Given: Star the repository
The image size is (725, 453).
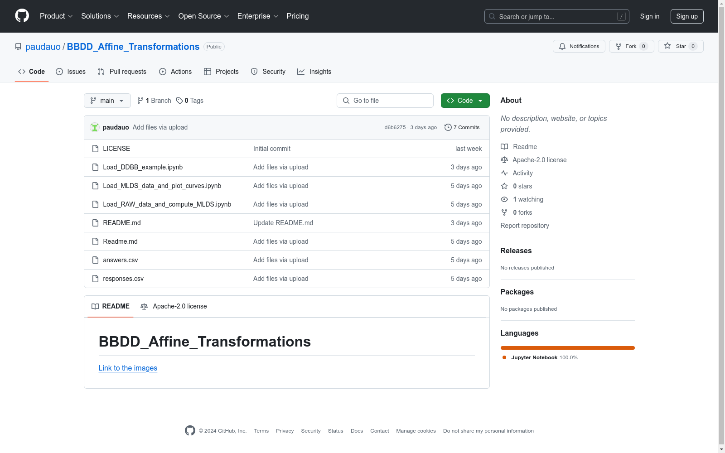Looking at the screenshot, I should pyautogui.click(x=681, y=46).
